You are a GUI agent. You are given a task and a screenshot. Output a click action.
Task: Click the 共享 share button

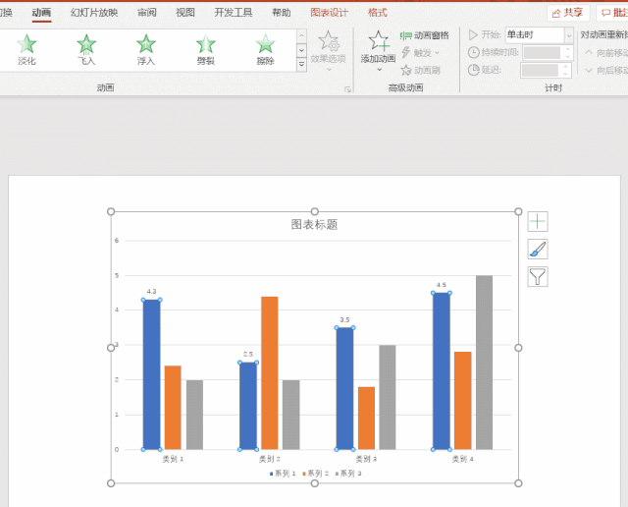(568, 13)
